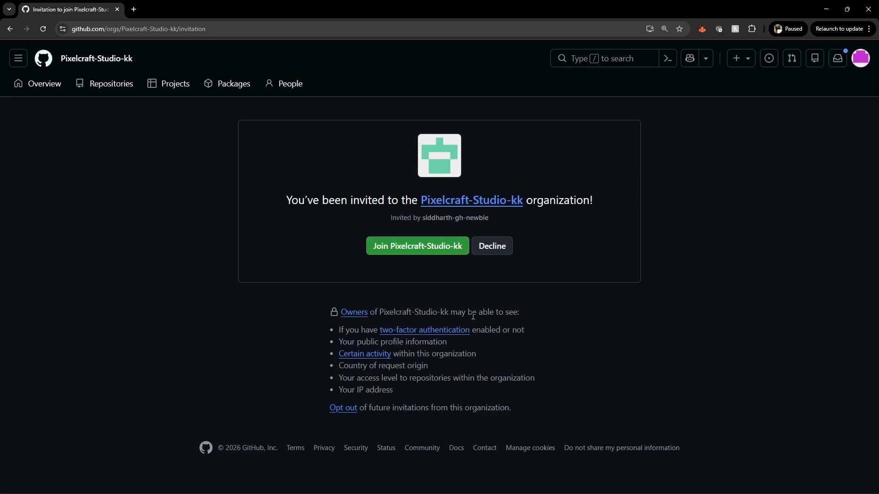Image resolution: width=879 pixels, height=494 pixels.
Task: Click the footer GitHub logo
Action: (x=206, y=448)
